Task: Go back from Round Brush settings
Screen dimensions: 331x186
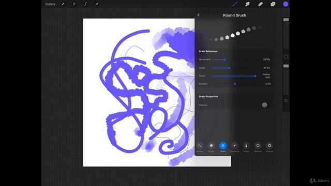Action: 199,15
